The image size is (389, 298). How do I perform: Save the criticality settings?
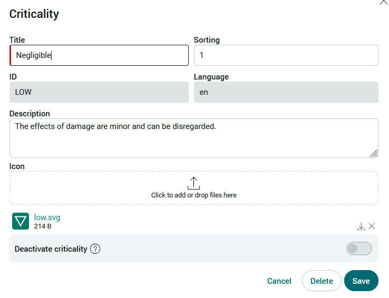(x=361, y=281)
